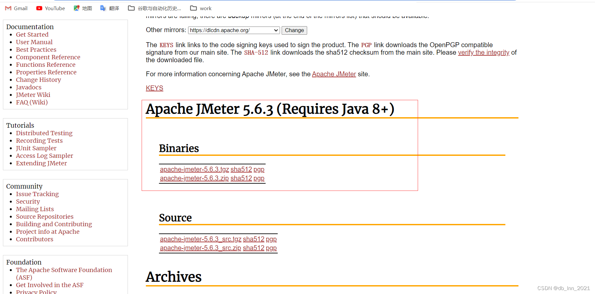The height and width of the screenshot is (294, 595).
Task: Open Component Reference link
Action: [x=48, y=57]
